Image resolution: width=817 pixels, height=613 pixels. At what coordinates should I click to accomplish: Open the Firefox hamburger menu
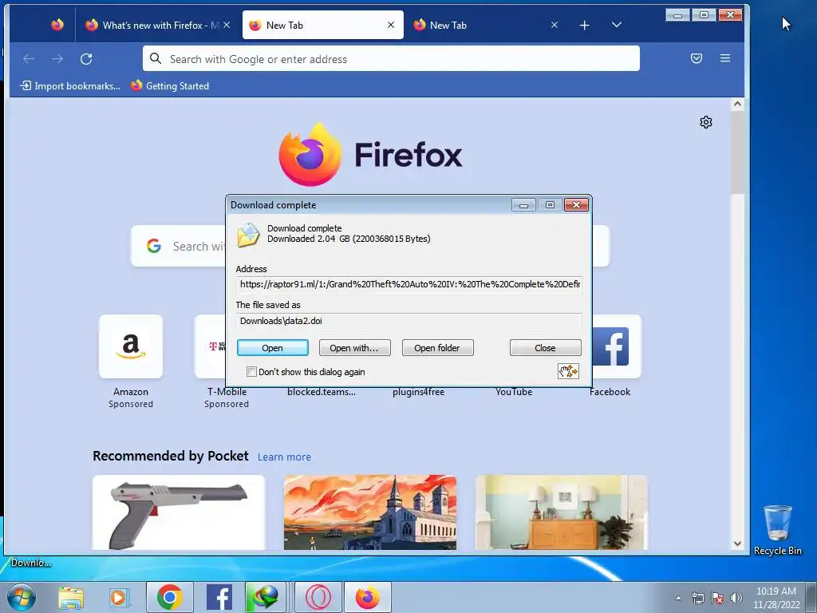click(x=724, y=58)
